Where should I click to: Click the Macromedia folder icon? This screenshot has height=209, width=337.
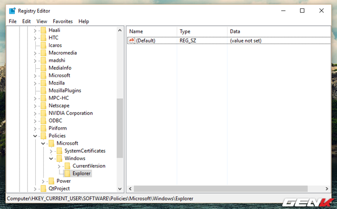pos(43,53)
